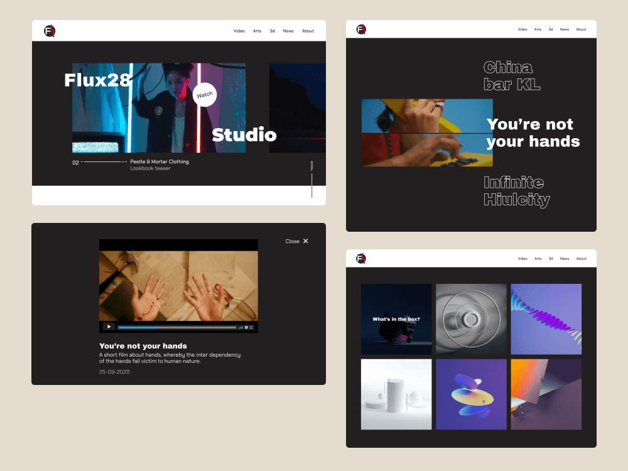Click the Flux28 logo in the top-left header
This screenshot has width=628, height=471.
50,30
